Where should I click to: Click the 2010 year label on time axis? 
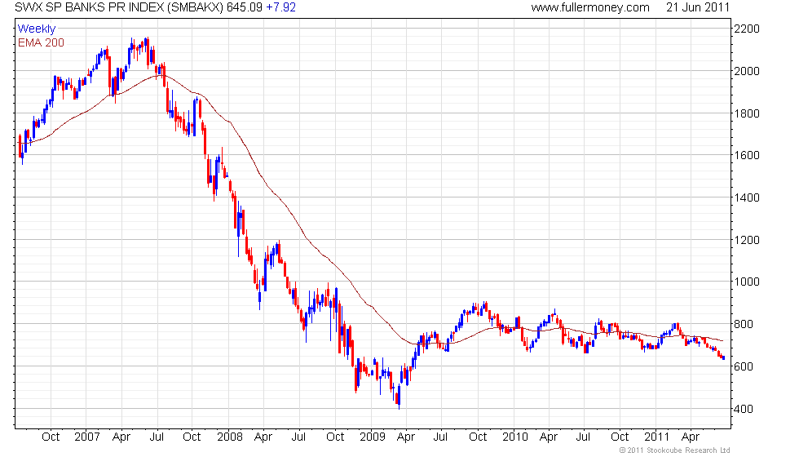[x=515, y=437]
